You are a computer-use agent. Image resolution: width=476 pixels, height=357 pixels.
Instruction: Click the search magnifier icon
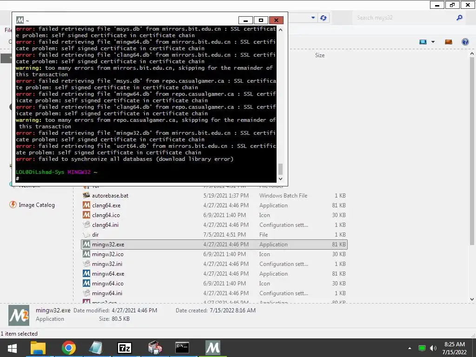click(460, 18)
